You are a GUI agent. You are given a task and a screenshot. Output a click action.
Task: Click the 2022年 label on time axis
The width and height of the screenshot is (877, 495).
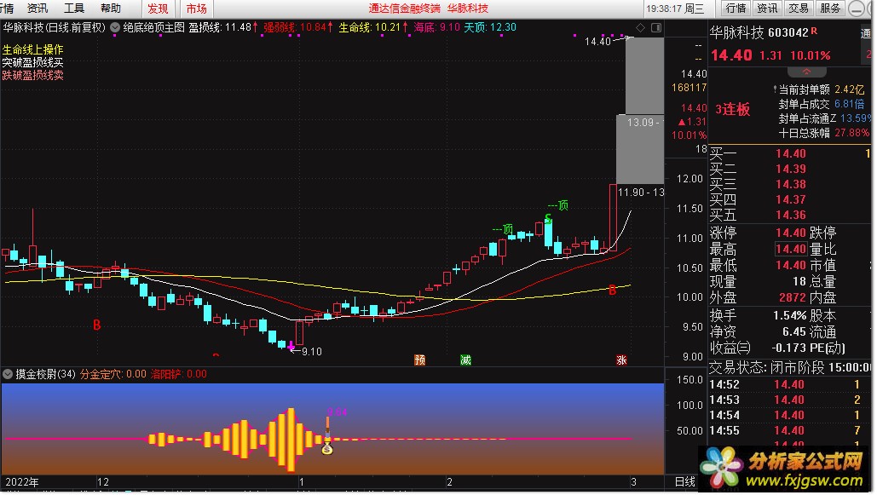coord(22,481)
